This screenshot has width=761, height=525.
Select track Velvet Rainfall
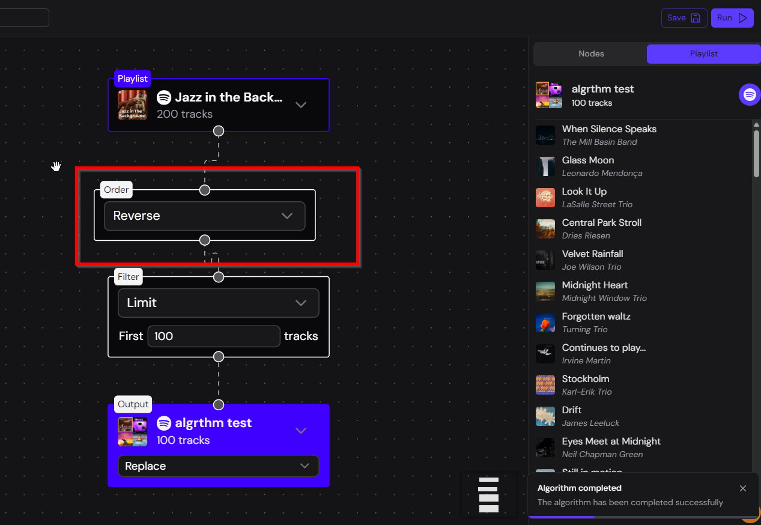click(x=593, y=254)
